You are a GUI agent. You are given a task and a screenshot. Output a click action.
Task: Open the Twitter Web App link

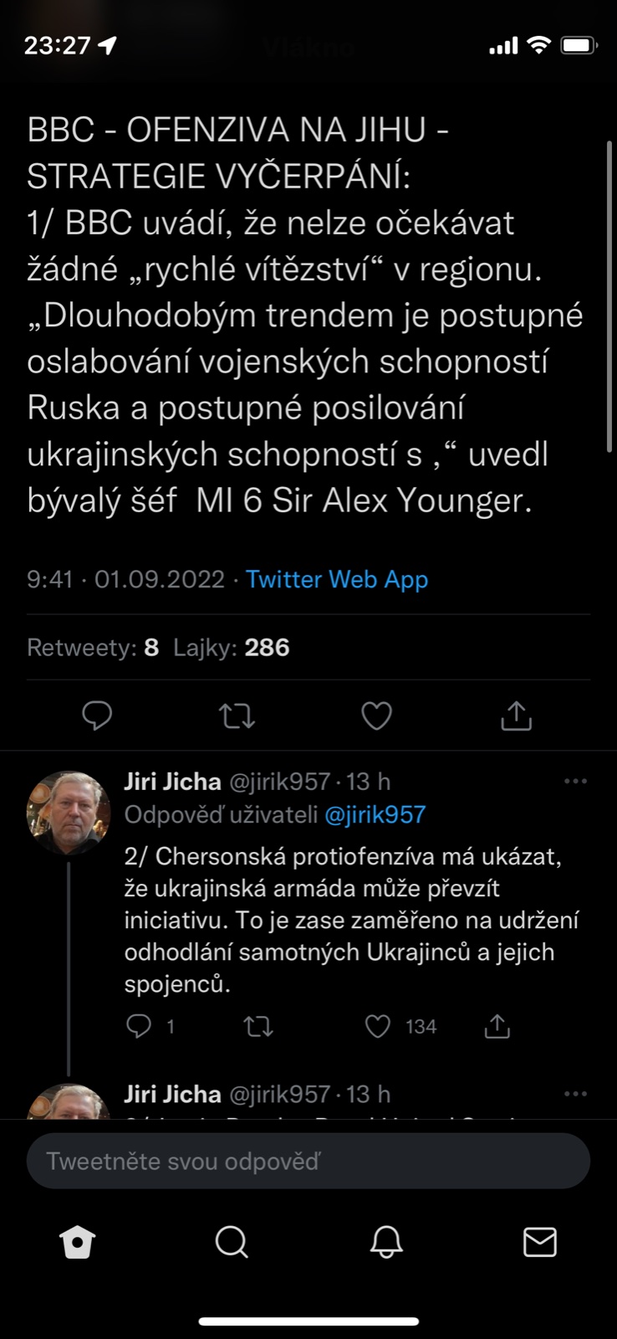(x=337, y=579)
